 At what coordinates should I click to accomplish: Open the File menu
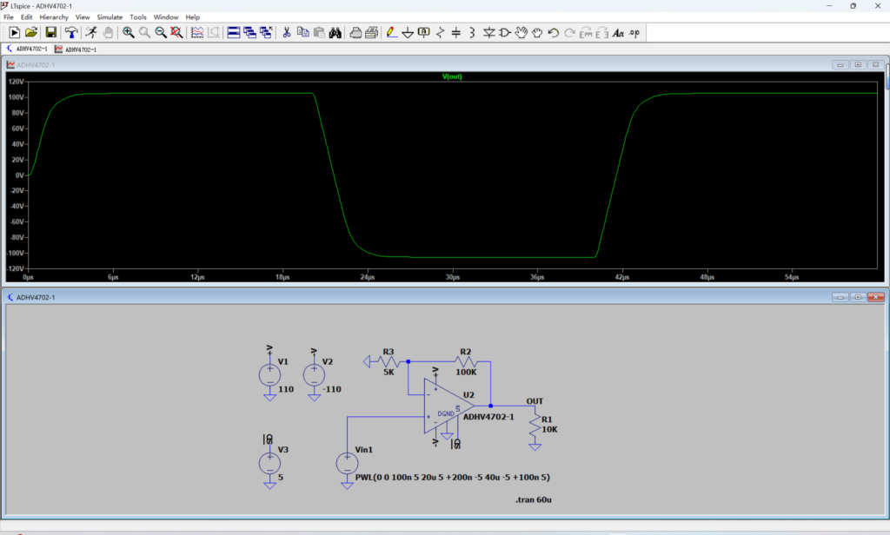coord(9,17)
